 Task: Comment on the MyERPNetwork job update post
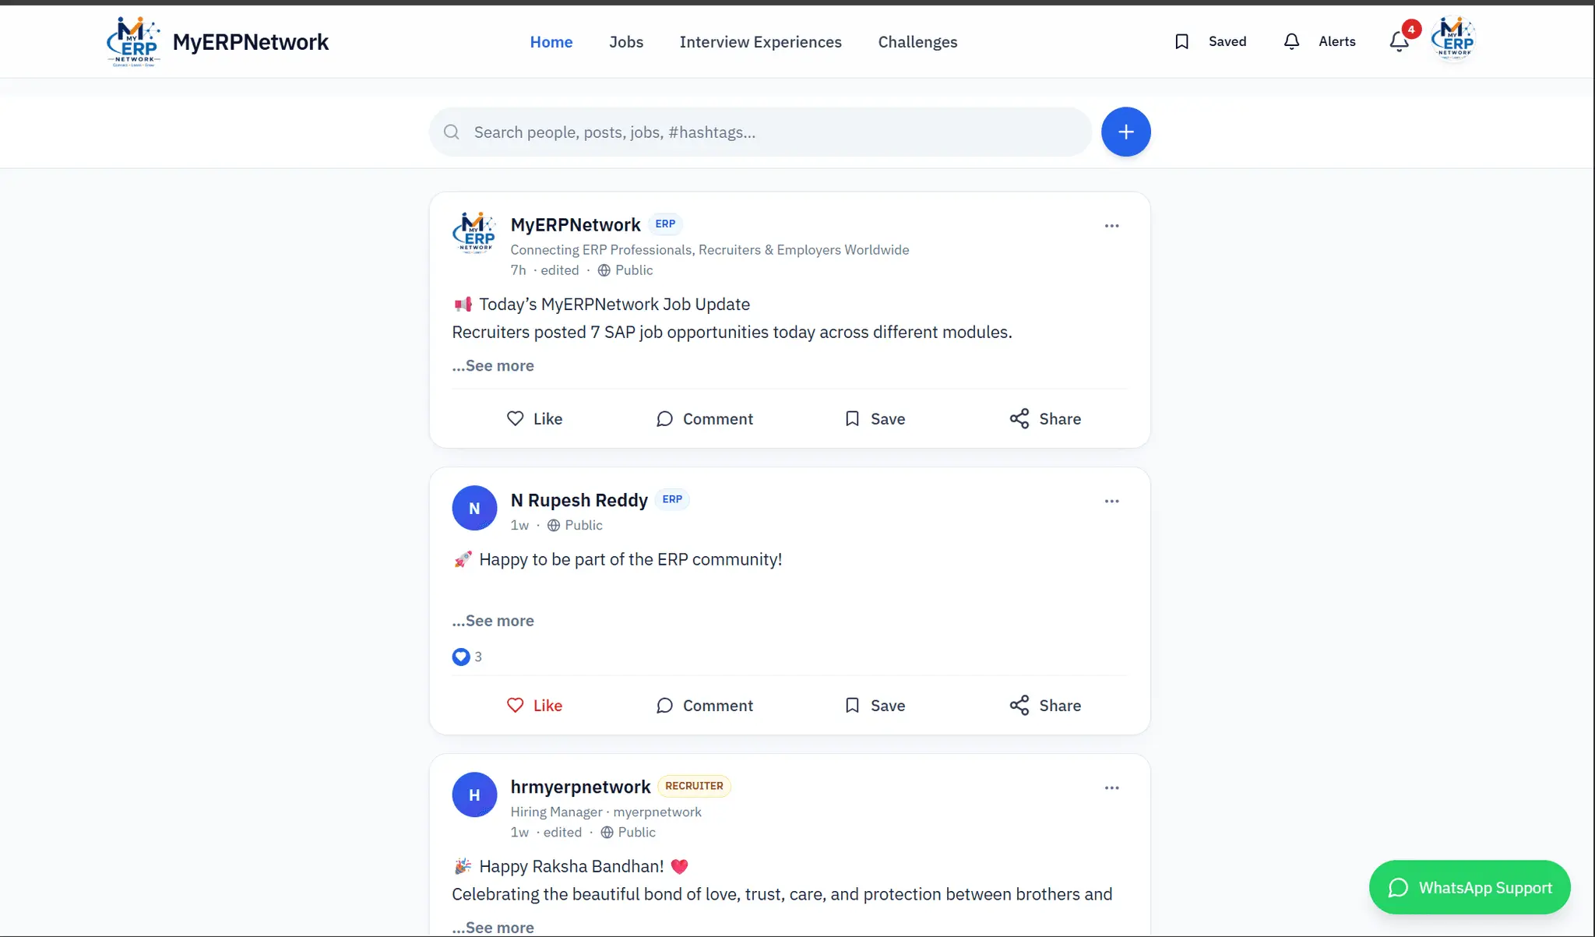coord(704,419)
